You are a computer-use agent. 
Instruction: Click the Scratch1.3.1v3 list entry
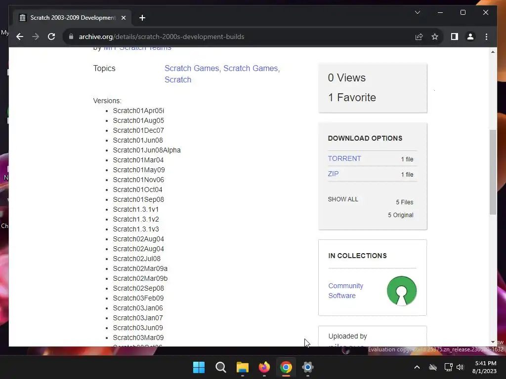point(135,229)
